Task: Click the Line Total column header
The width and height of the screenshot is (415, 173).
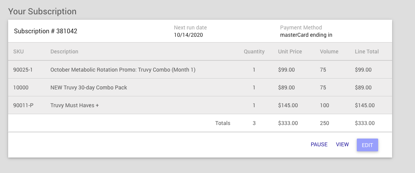Action: click(x=367, y=51)
